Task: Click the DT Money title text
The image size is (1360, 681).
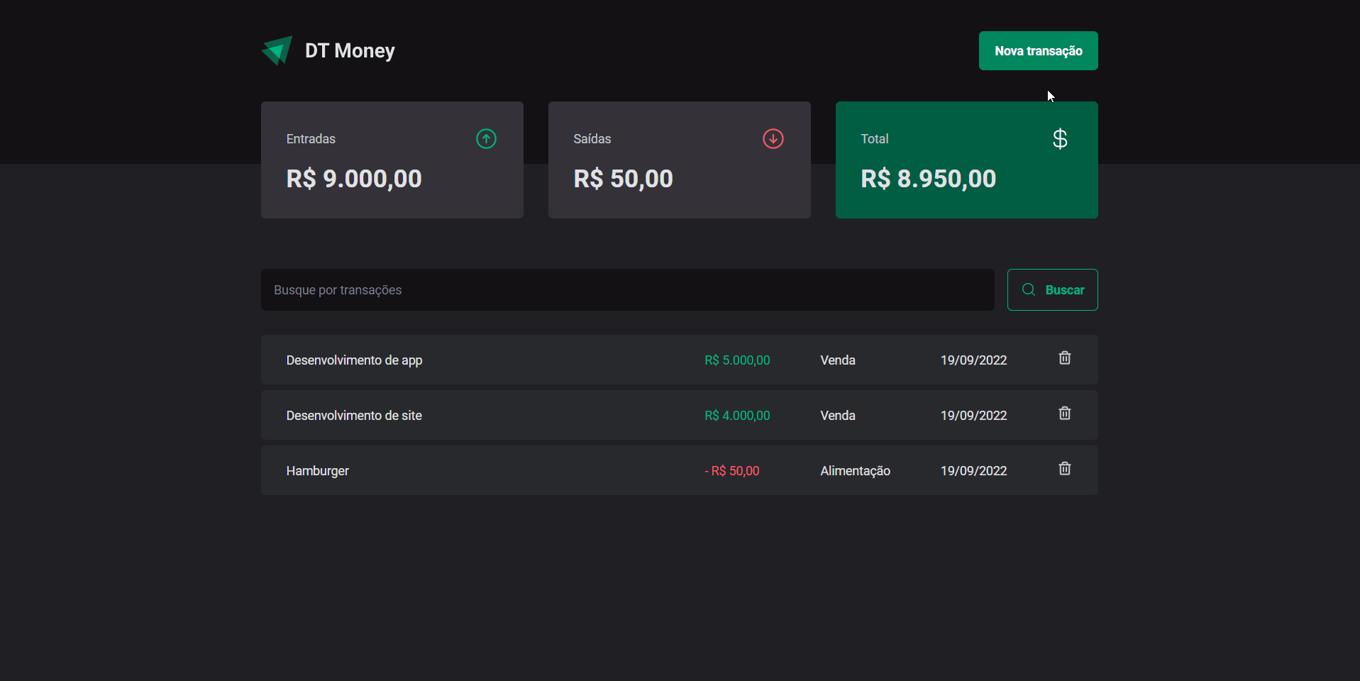Action: coord(350,51)
